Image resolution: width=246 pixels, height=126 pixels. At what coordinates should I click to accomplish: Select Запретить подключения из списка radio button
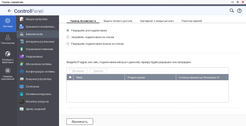(x=68, y=37)
